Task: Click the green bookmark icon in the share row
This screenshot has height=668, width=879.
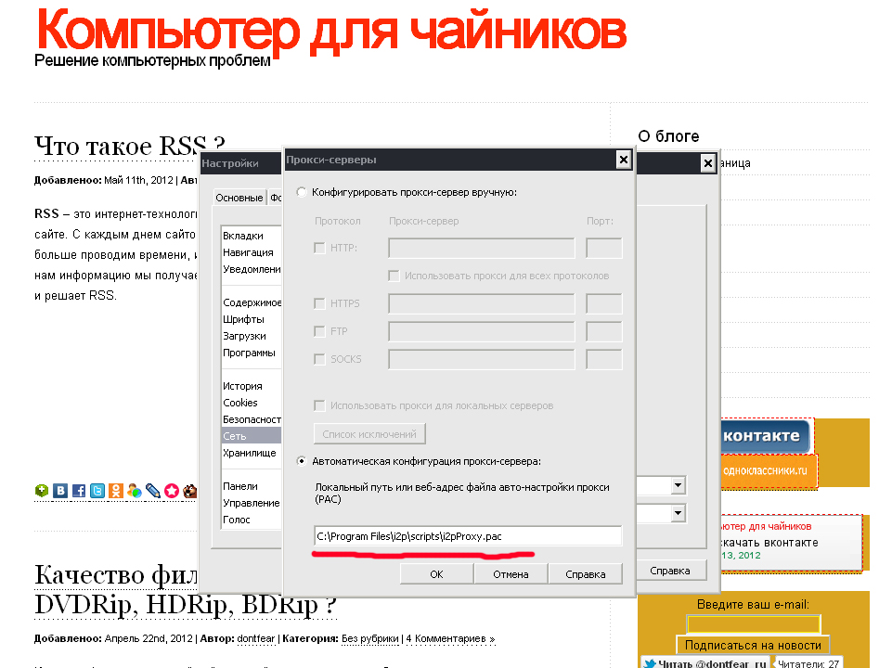Action: 41,491
